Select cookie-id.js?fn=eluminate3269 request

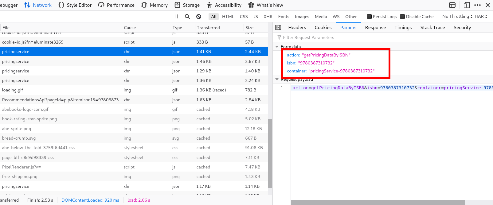click(134, 42)
